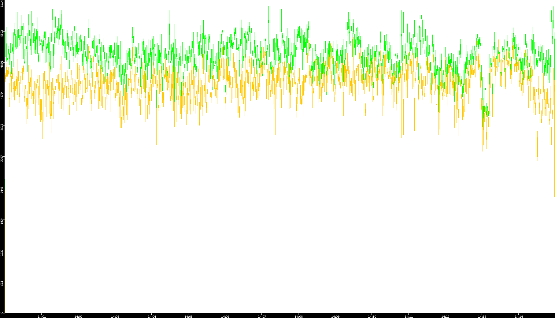Click the 14:02 time axis label
This screenshot has height=318, width=555.
coord(78,316)
